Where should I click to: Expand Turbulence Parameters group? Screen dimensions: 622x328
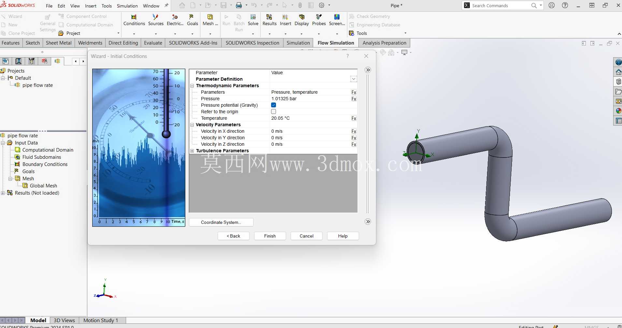click(192, 151)
